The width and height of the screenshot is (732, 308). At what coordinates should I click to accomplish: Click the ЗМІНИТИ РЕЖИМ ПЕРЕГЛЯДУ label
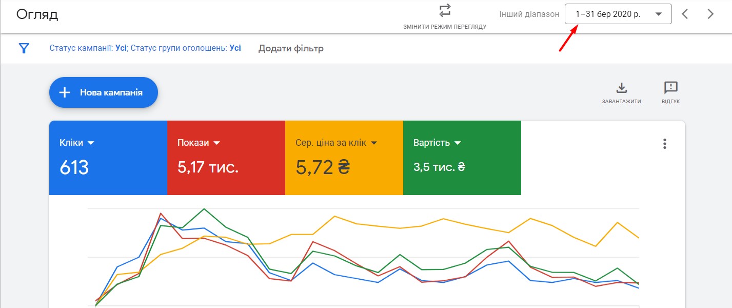click(445, 27)
